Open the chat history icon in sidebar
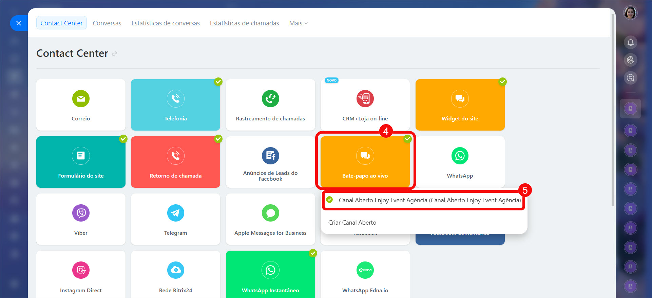The height and width of the screenshot is (298, 652). [x=630, y=78]
